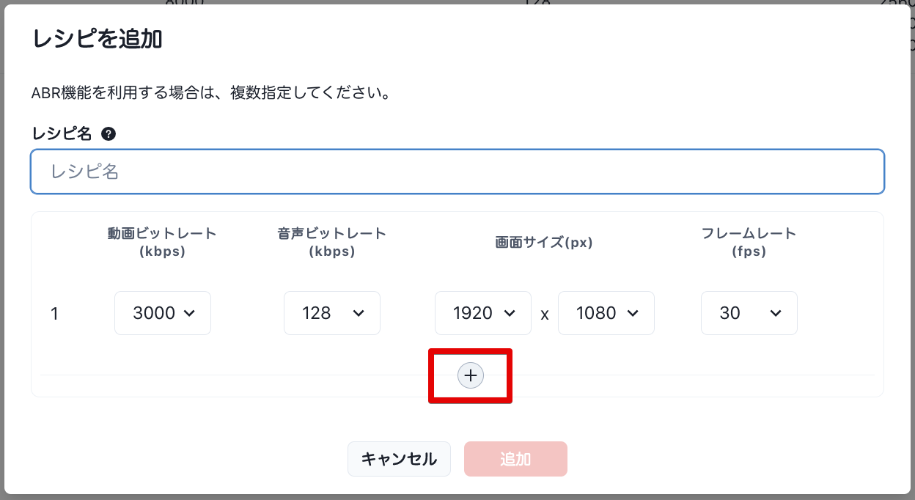Viewport: 915px width, 500px height.
Task: Open the 動画ビットレート dropdown showing 3000
Action: click(163, 313)
